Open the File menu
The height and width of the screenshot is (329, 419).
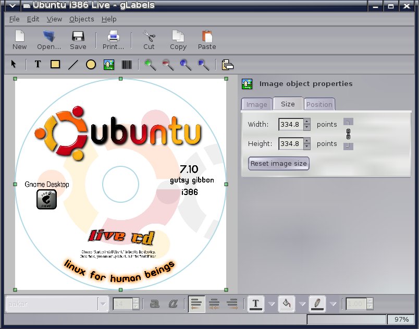14,19
